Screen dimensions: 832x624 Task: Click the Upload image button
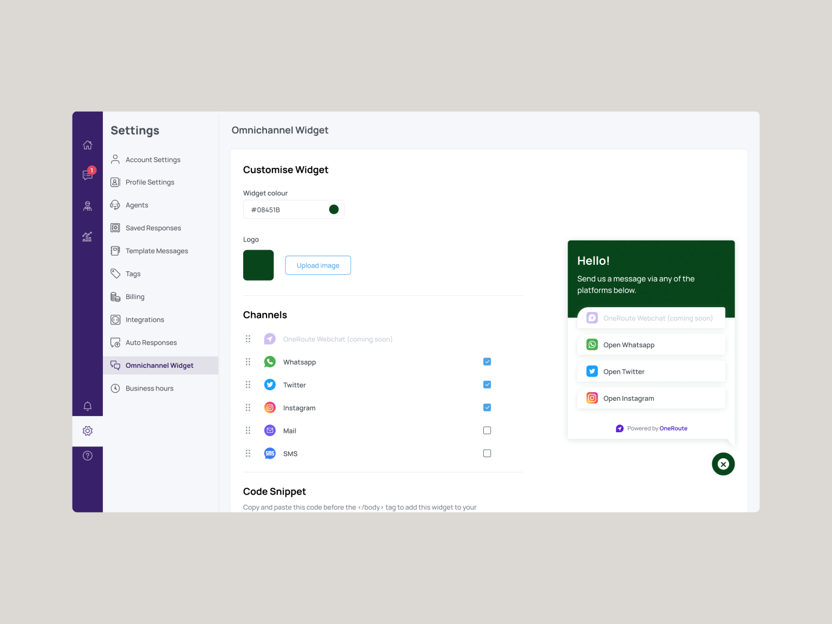(318, 265)
